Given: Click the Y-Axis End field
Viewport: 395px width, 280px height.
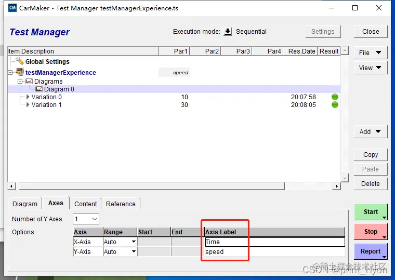Looking at the screenshot, I should click(188, 252).
